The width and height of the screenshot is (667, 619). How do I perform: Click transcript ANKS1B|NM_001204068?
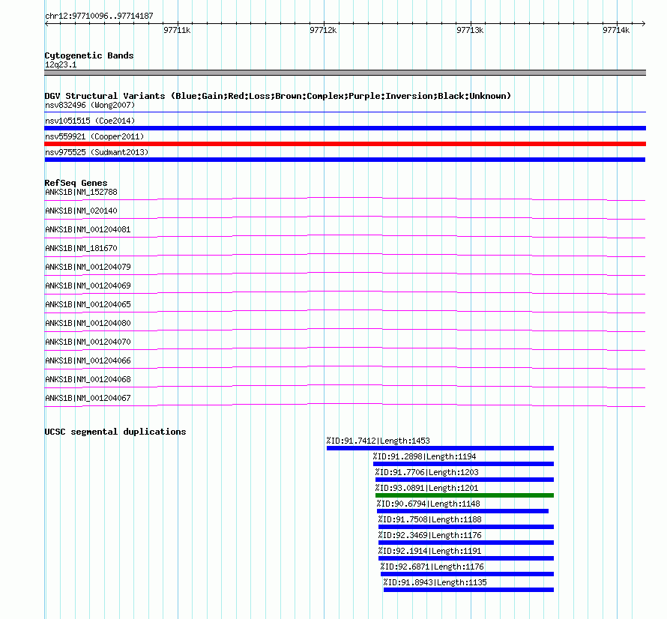pyautogui.click(x=88, y=379)
